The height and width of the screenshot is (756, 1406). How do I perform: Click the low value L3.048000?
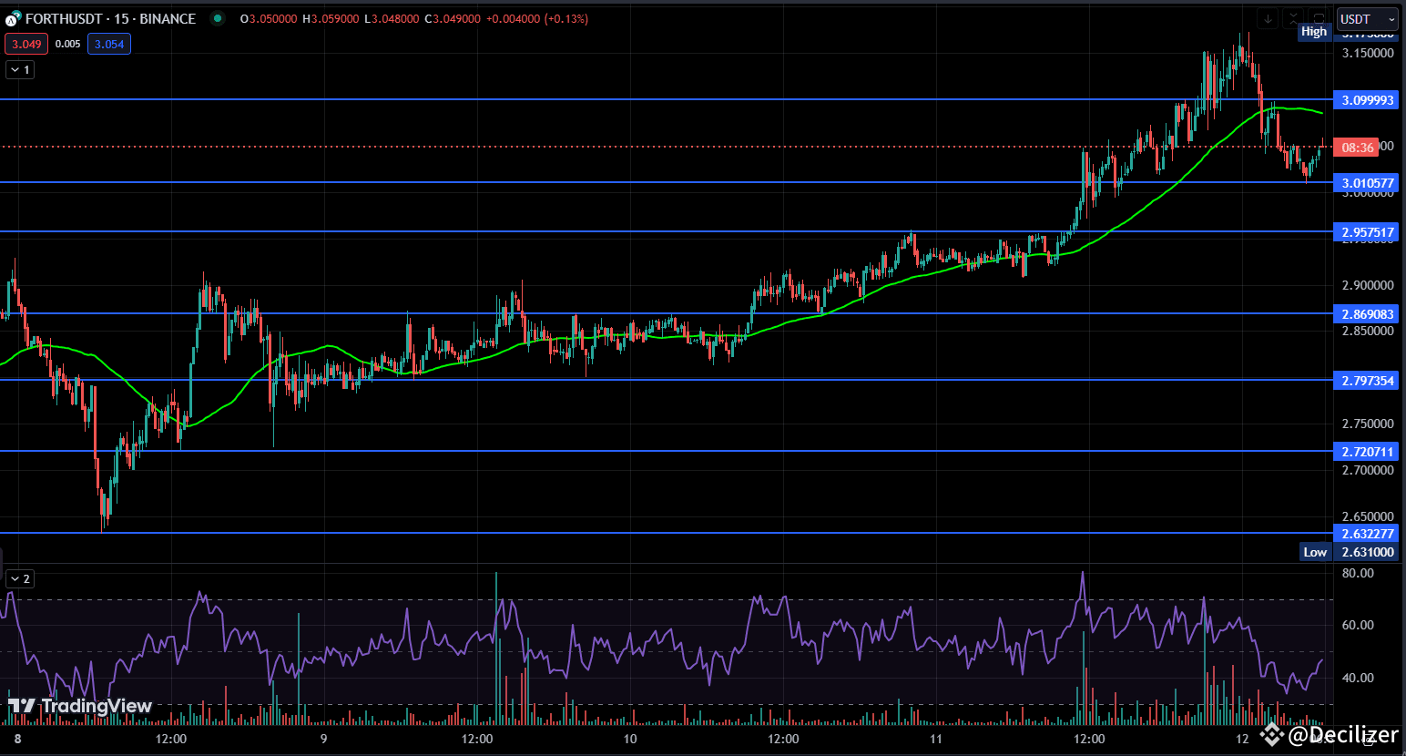pyautogui.click(x=392, y=18)
